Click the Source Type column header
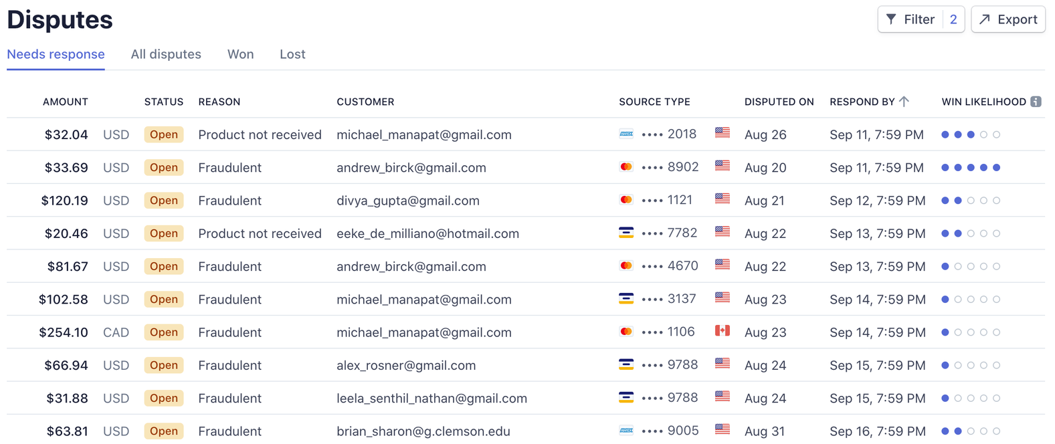 click(x=654, y=102)
